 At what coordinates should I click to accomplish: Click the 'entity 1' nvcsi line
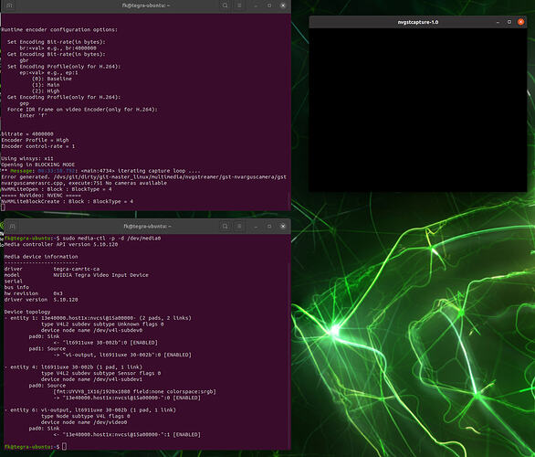click(x=98, y=318)
